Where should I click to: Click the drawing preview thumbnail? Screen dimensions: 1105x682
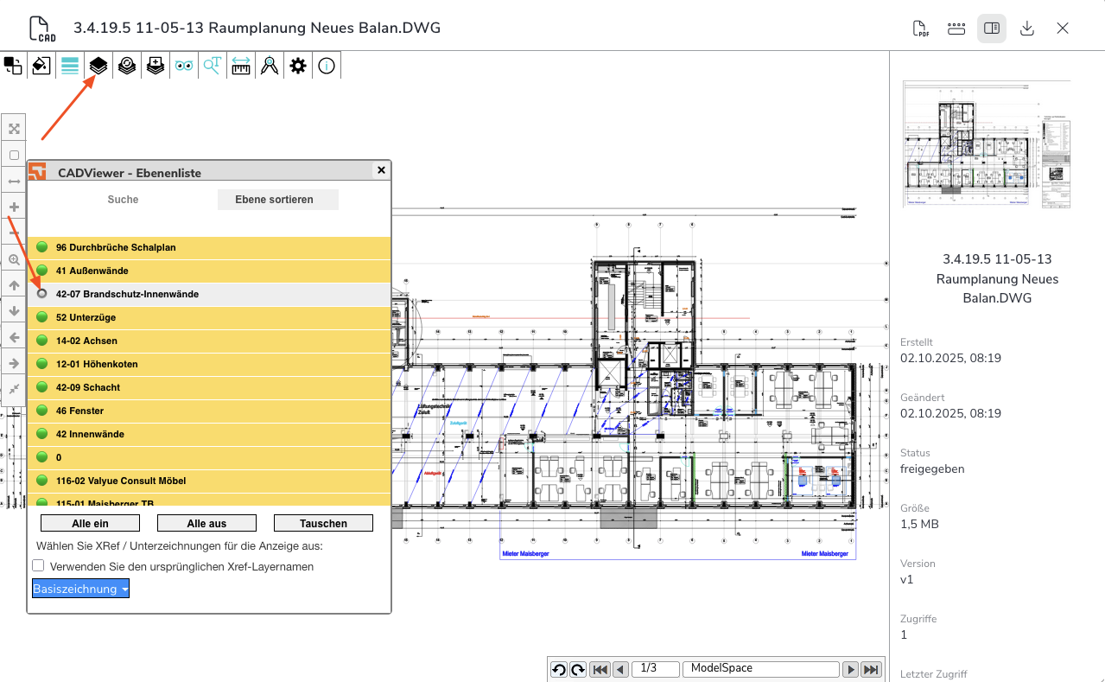click(x=987, y=144)
